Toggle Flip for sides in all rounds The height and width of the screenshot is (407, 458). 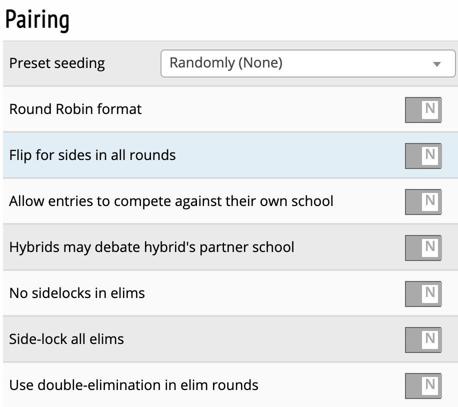coord(423,155)
